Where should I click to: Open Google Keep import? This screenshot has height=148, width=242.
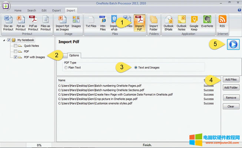coord(194,23)
